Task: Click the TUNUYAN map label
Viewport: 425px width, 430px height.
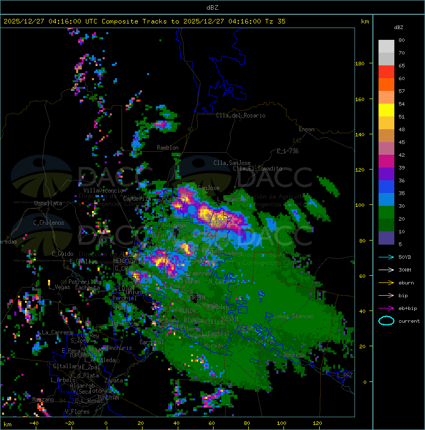Action: [108, 398]
